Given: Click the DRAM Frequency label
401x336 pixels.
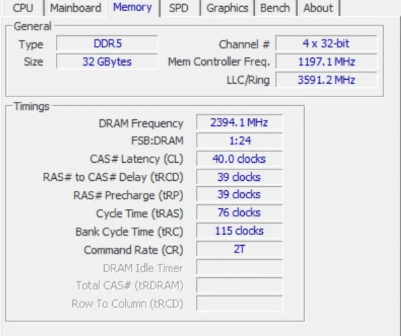Looking at the screenshot, I should coord(141,124).
